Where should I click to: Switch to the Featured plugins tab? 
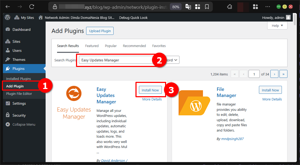[92, 46]
